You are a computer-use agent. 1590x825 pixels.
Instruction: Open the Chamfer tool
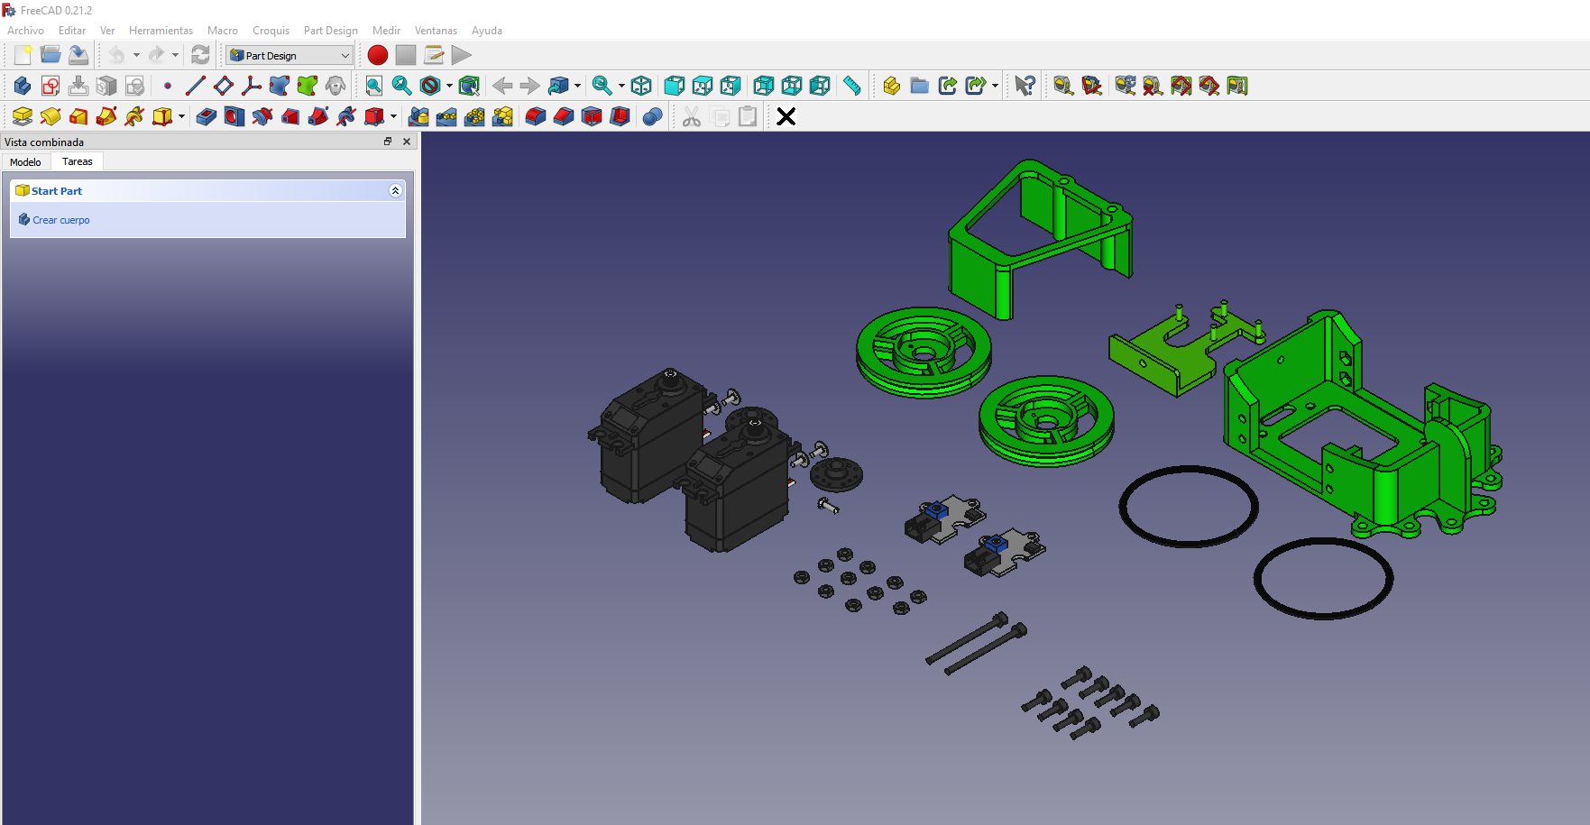[x=562, y=116]
